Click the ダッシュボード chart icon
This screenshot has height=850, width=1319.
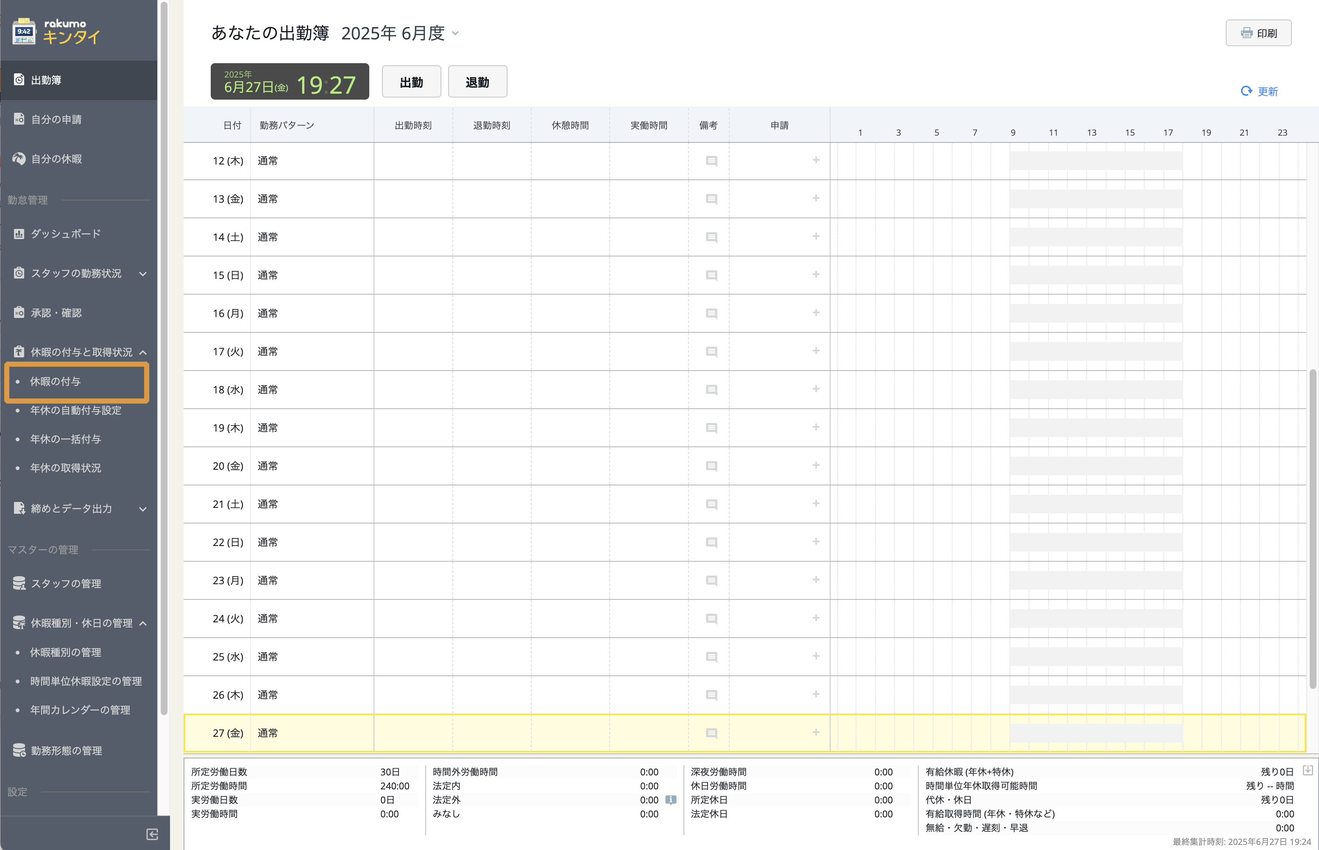click(x=19, y=234)
